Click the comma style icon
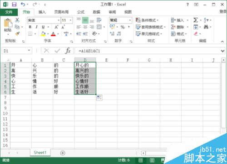Viewport: 227px width, 164px height. (x=129, y=27)
